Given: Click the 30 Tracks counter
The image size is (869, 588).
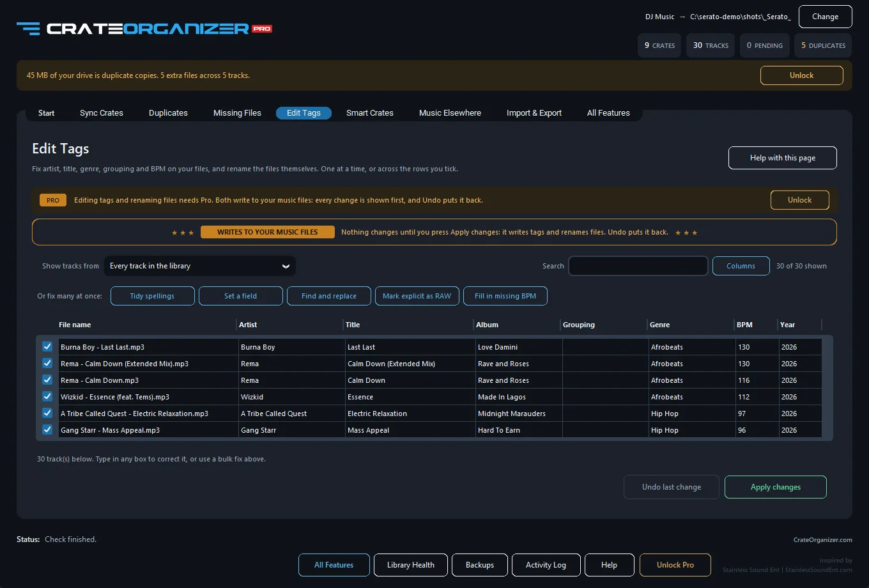Looking at the screenshot, I should 711,45.
